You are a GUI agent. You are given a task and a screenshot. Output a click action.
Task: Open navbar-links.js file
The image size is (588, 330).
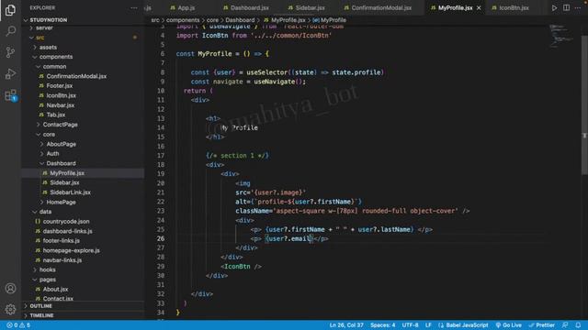point(62,260)
